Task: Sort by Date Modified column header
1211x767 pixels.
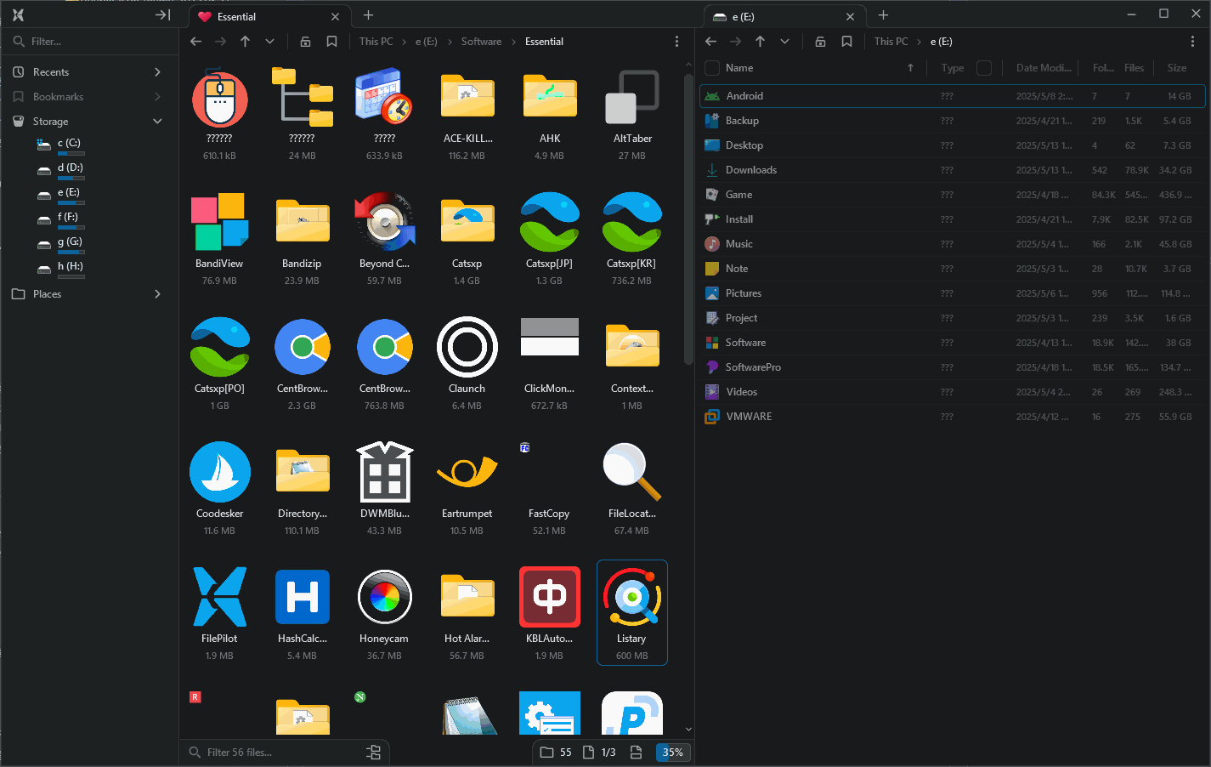Action: (x=1044, y=68)
